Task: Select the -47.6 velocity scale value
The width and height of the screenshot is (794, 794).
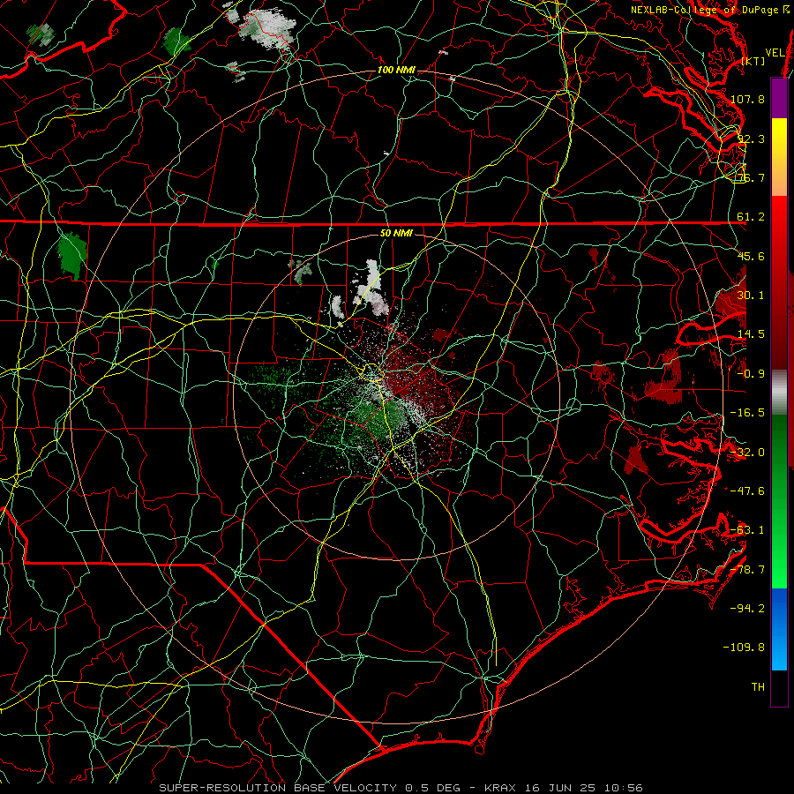Action: 747,491
